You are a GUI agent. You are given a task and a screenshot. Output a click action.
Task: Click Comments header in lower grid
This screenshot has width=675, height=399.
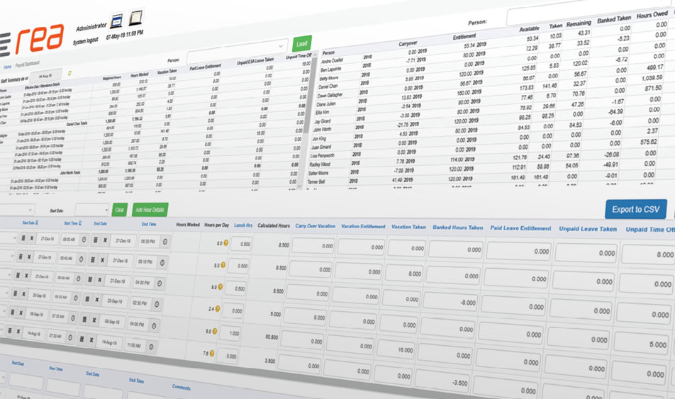(182, 388)
